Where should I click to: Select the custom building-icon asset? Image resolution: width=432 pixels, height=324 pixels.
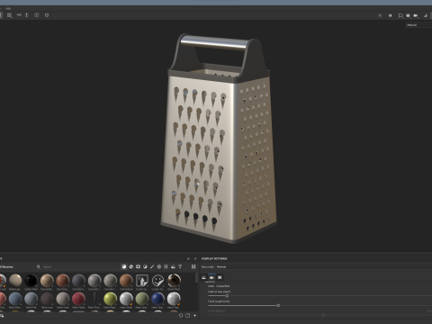[x=142, y=281]
